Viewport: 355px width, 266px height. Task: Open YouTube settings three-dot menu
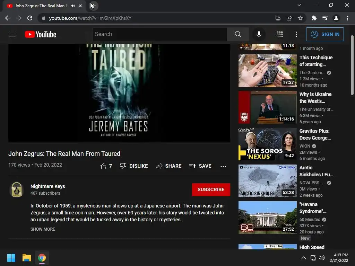click(x=296, y=34)
